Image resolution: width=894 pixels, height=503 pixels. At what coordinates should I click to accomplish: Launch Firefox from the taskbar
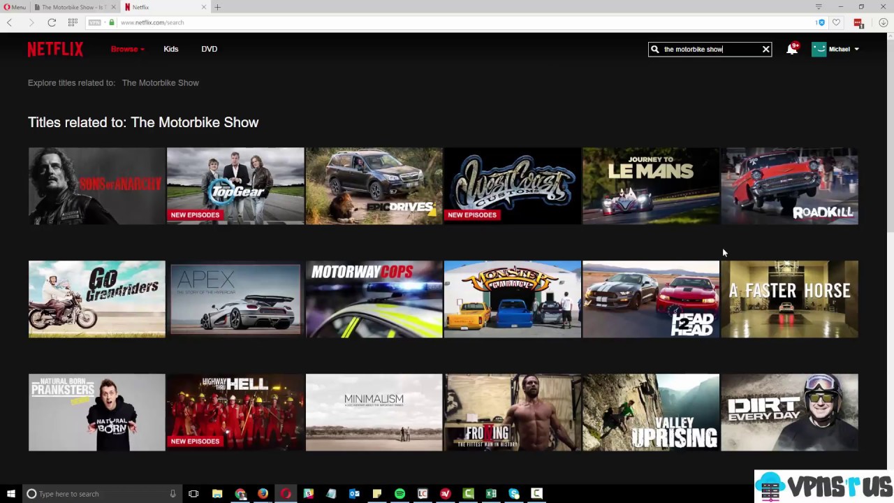click(x=263, y=494)
